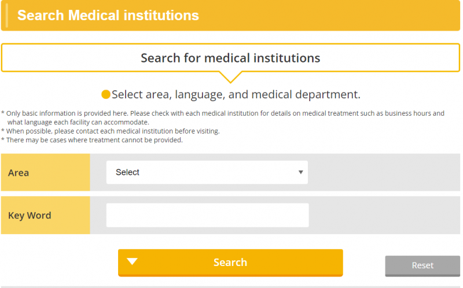Click the Area field label

coord(19,173)
